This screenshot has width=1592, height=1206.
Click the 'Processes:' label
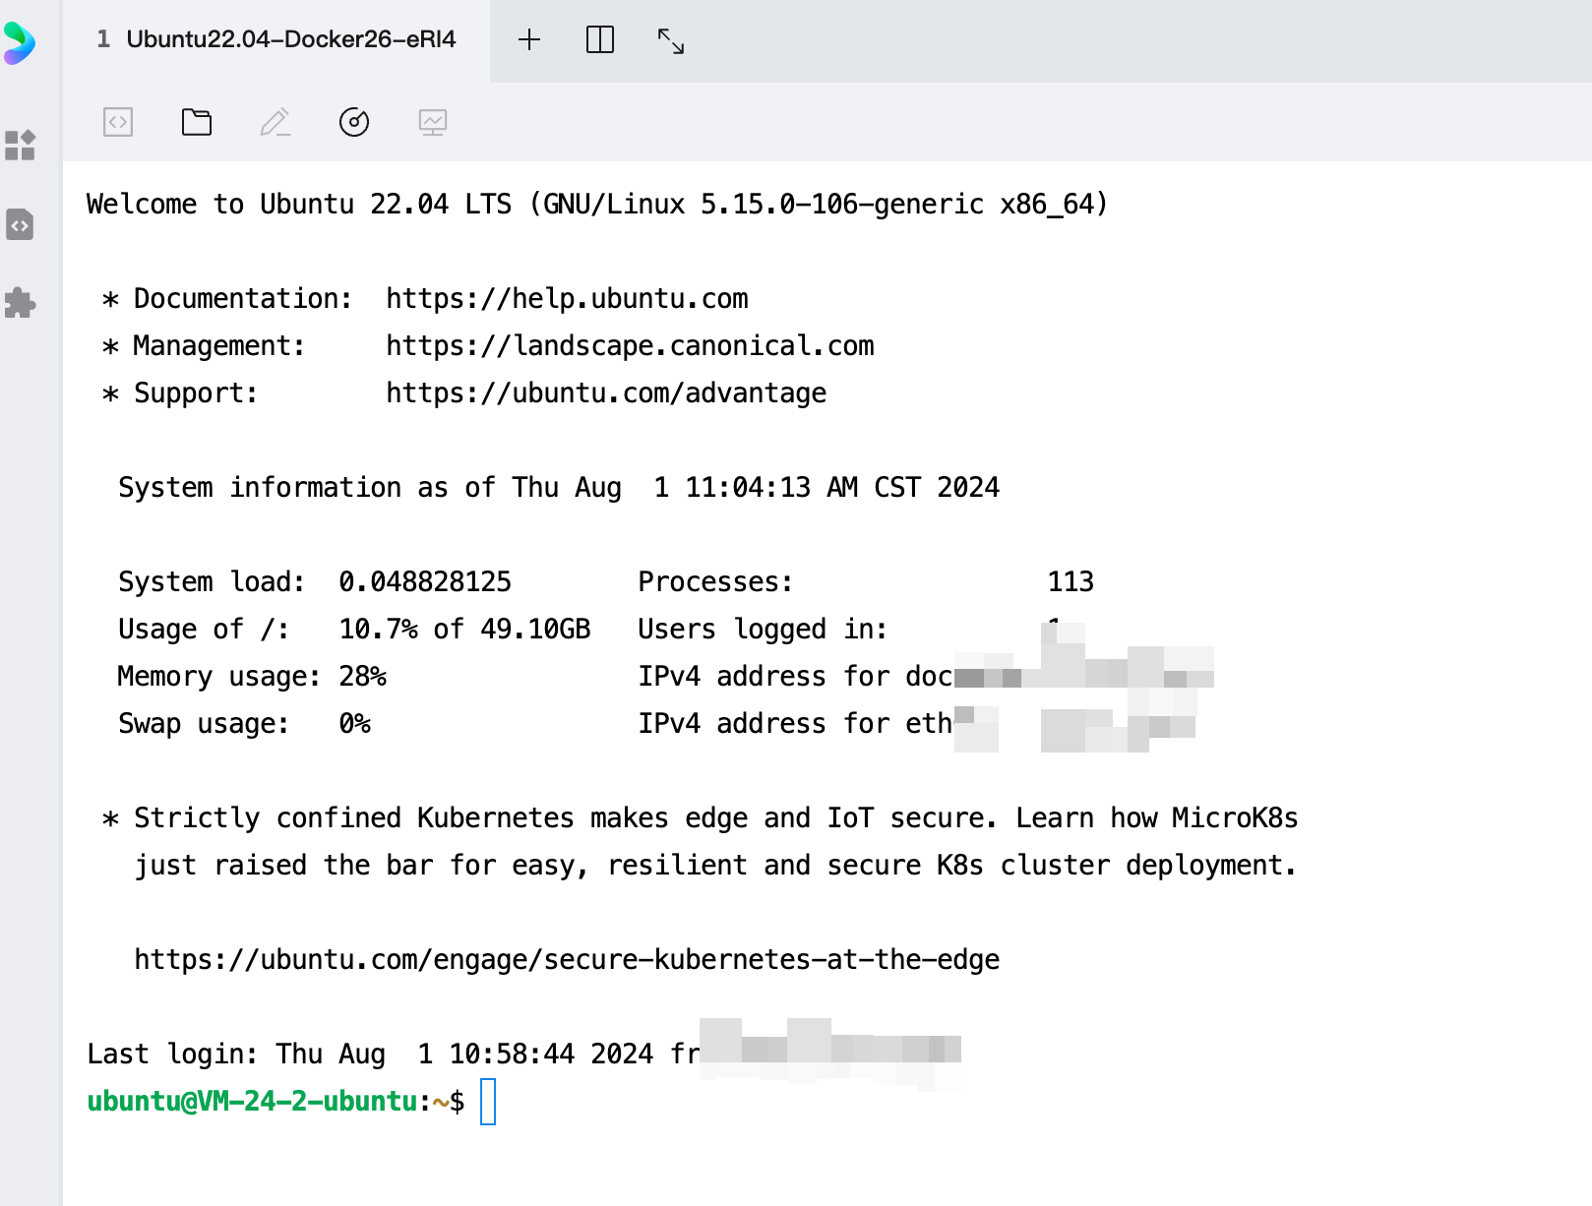click(715, 581)
